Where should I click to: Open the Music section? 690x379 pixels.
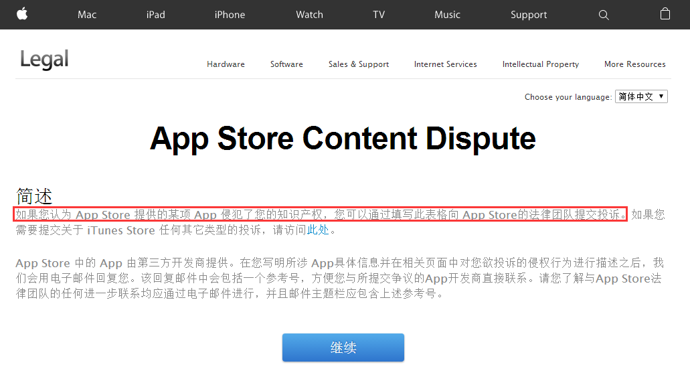pyautogui.click(x=447, y=15)
